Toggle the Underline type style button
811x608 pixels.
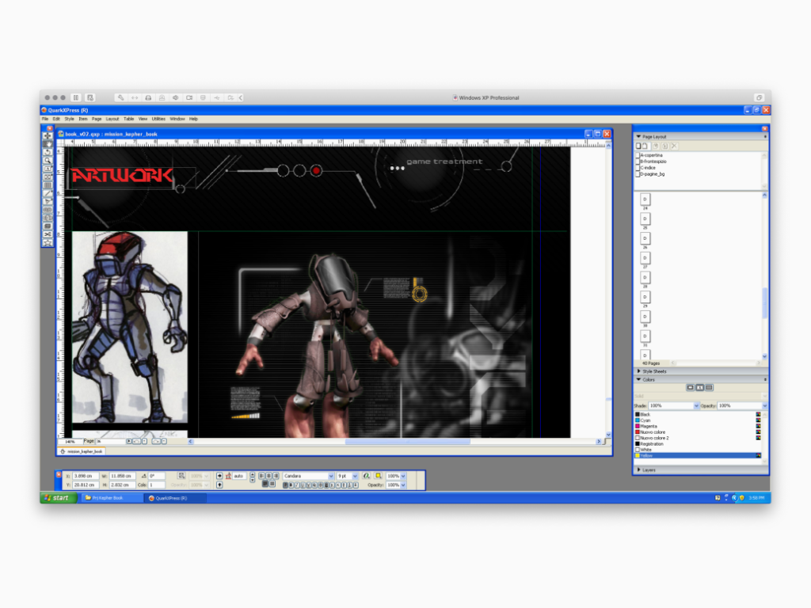click(x=303, y=485)
